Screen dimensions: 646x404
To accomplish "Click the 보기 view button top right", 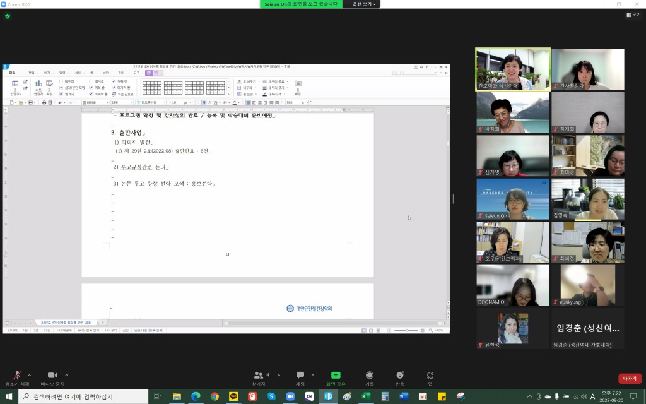I will click(x=633, y=15).
